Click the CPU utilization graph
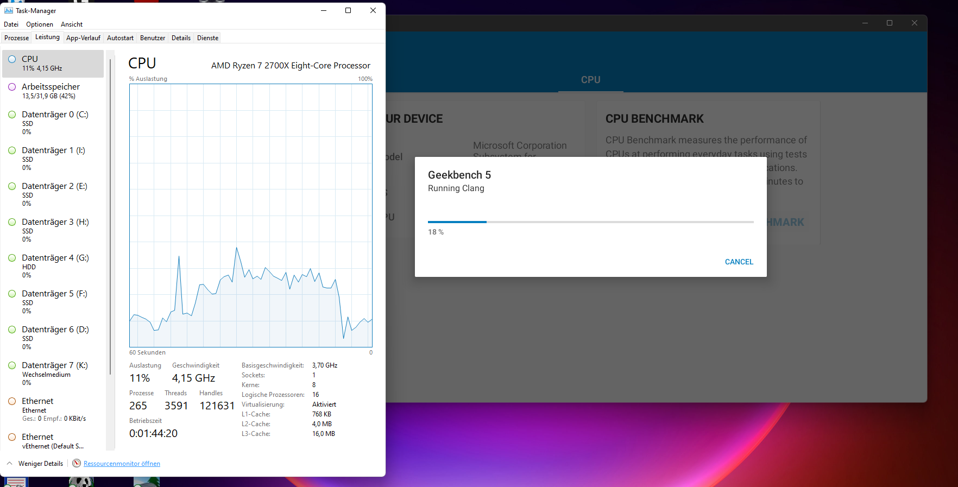The height and width of the screenshot is (487, 958). [x=251, y=216]
